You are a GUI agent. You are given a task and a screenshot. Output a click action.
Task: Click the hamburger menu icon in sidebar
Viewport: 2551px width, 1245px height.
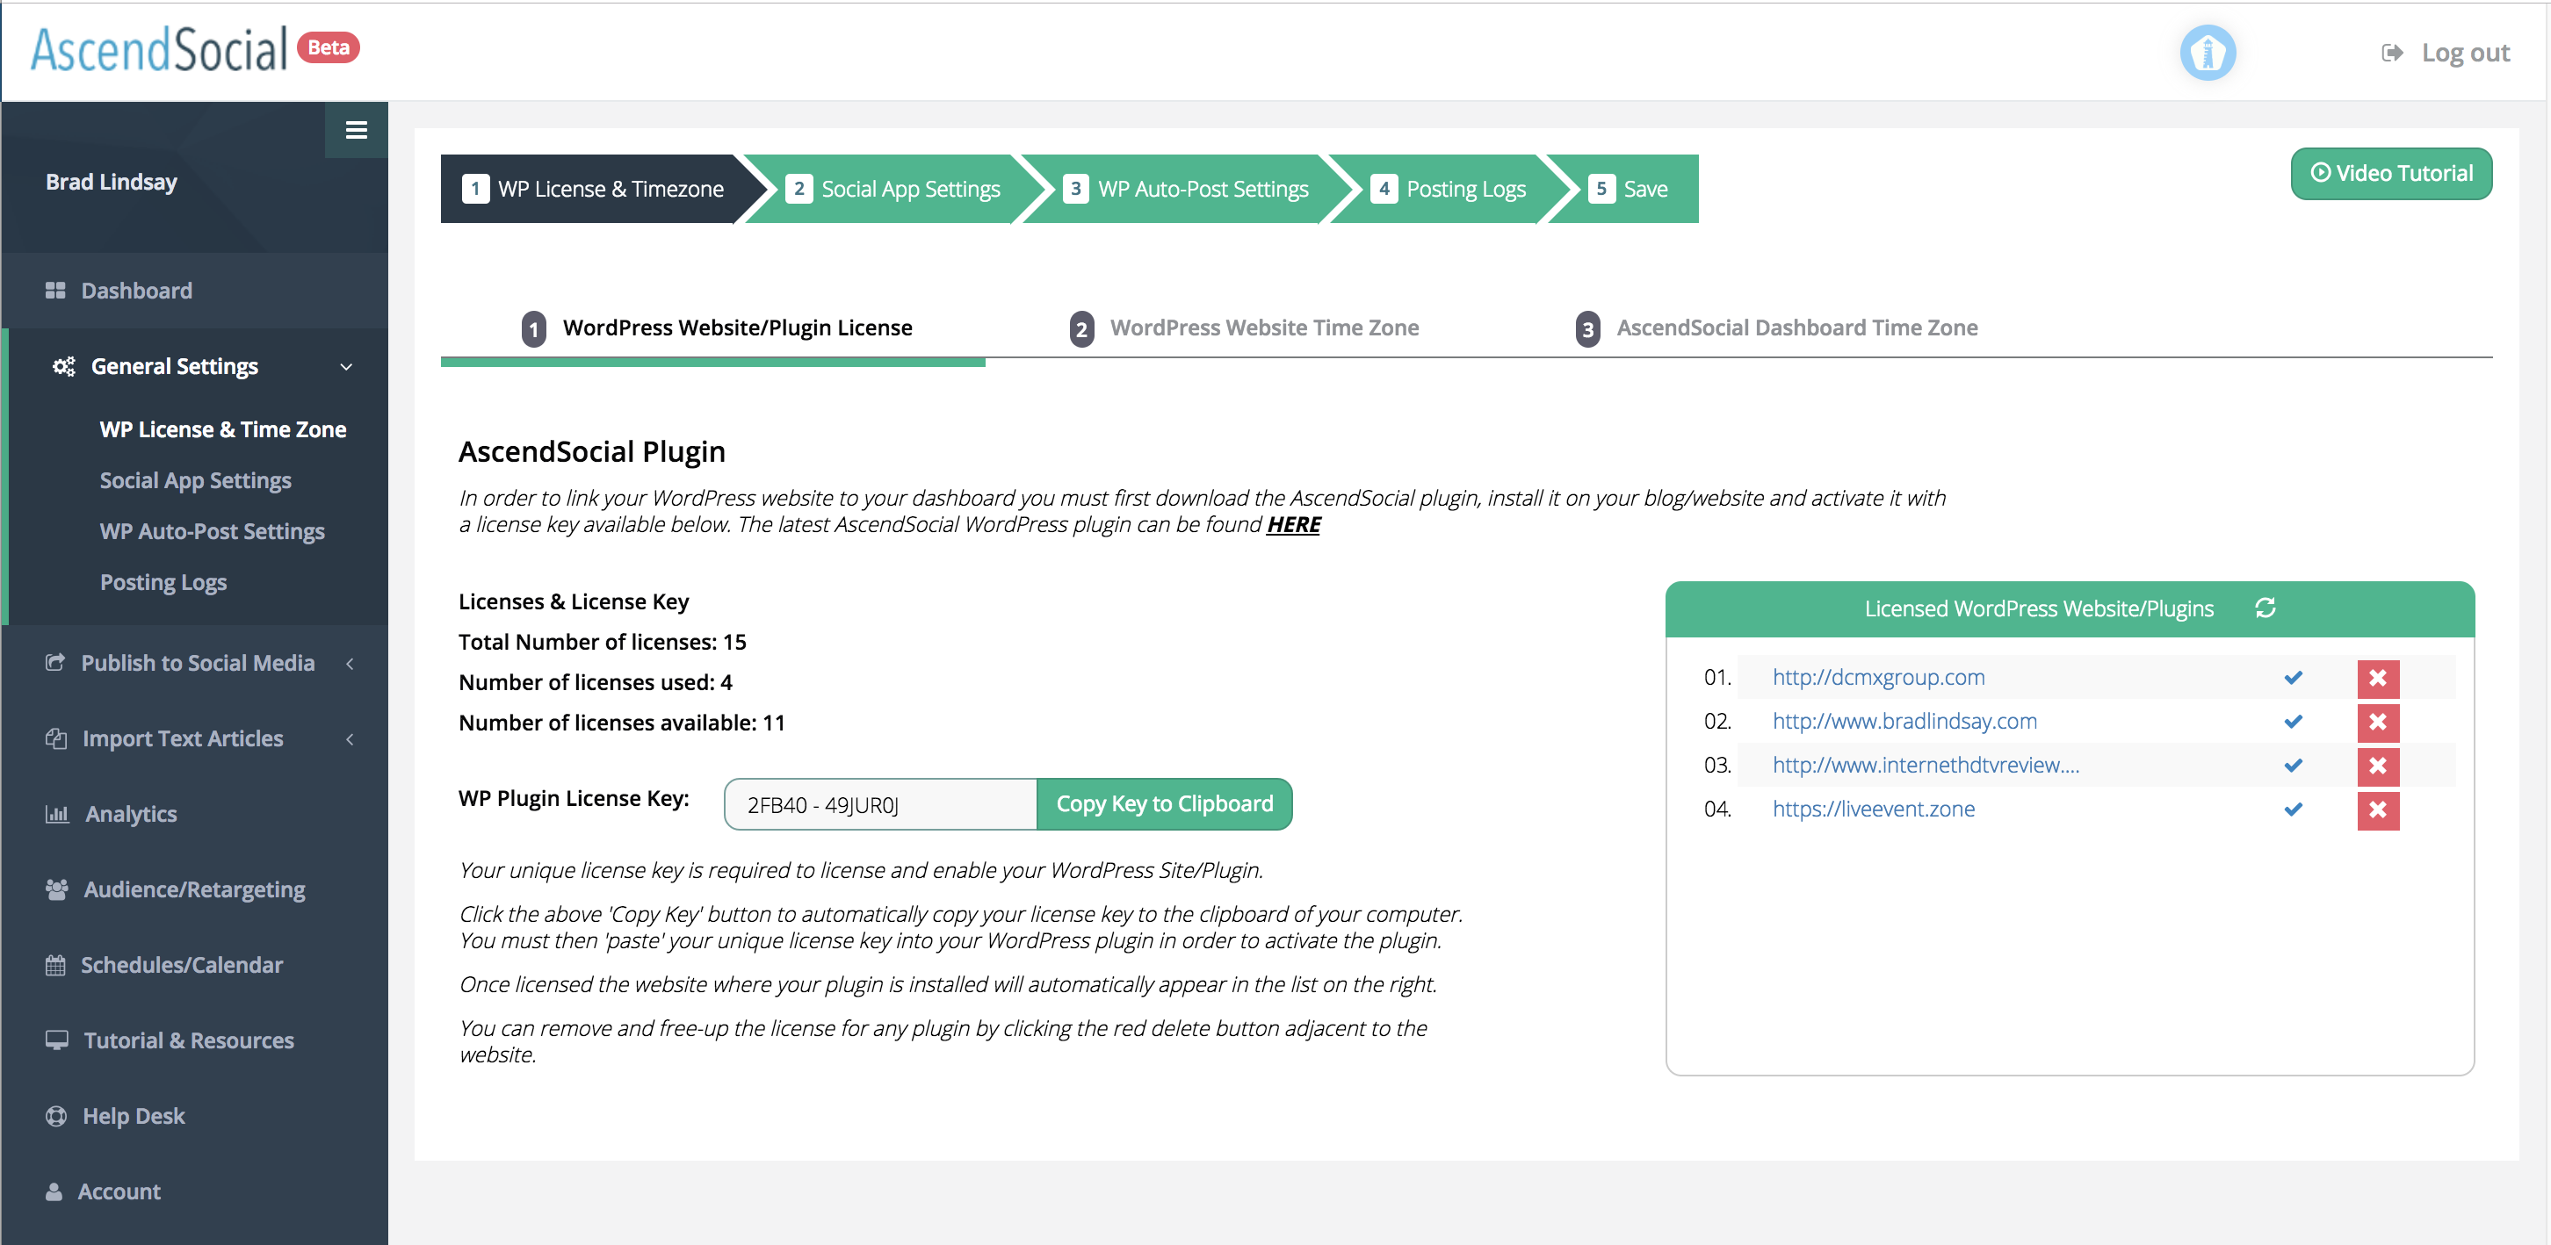[x=356, y=130]
